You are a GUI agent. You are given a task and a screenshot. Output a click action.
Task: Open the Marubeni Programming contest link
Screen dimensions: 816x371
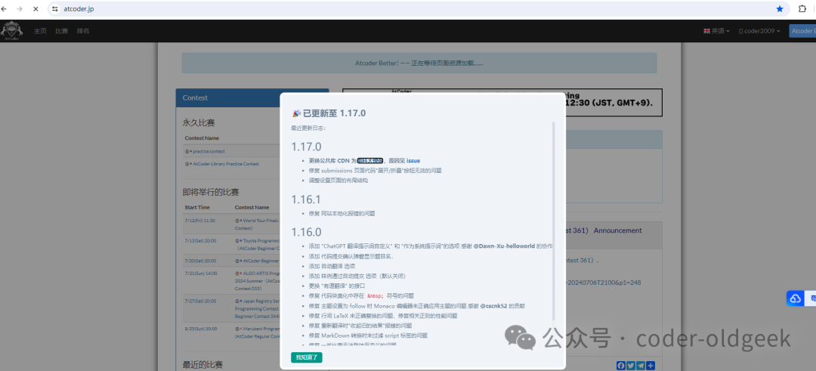(x=261, y=329)
